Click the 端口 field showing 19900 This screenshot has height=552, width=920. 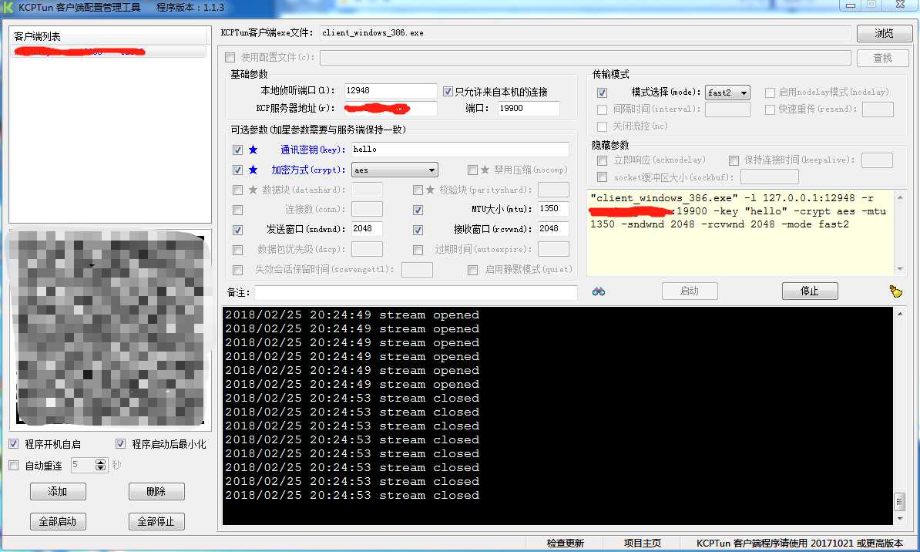tap(528, 109)
